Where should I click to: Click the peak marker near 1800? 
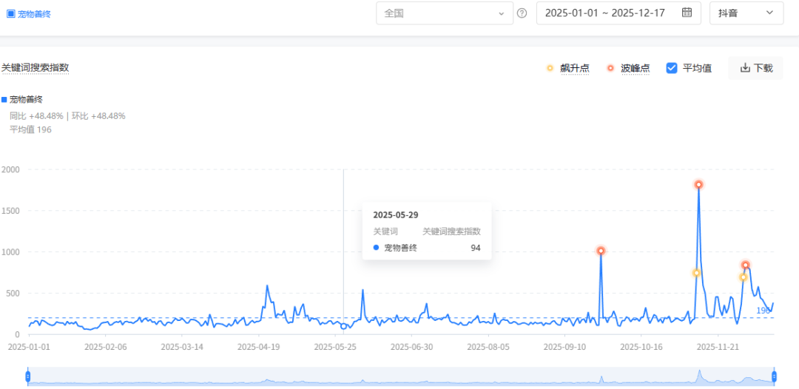pos(698,184)
